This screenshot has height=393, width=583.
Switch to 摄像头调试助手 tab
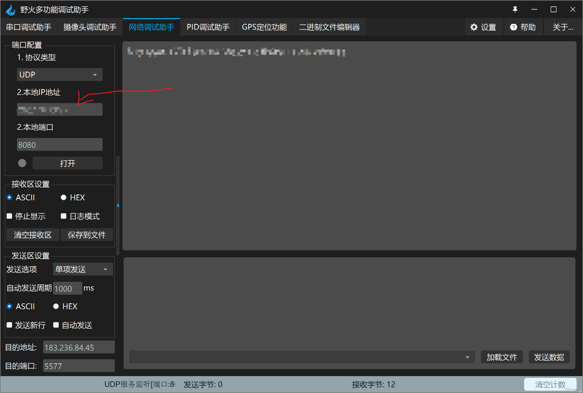[90, 27]
